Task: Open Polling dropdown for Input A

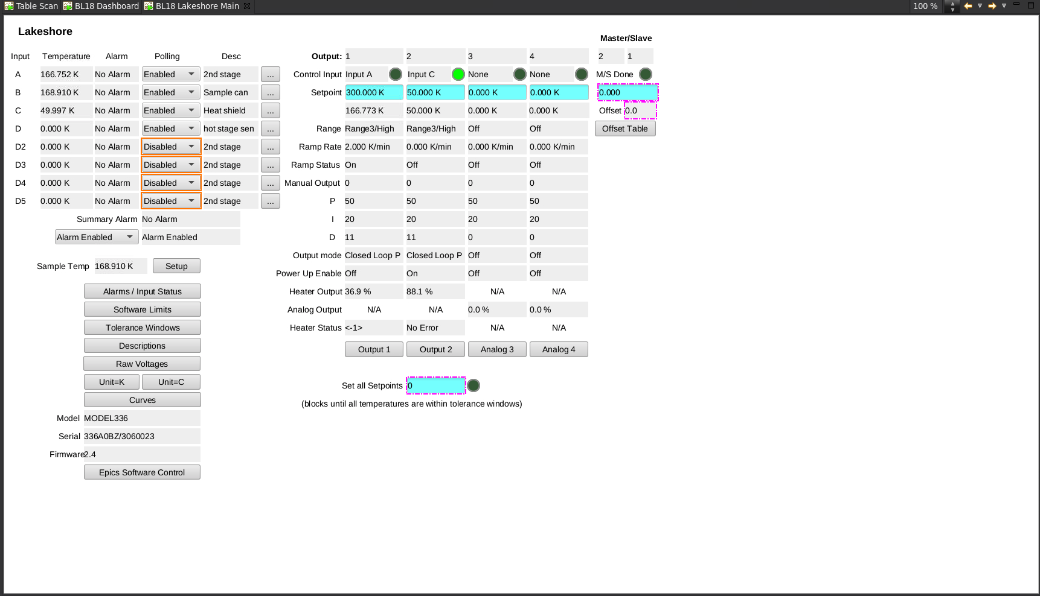Action: 171,74
